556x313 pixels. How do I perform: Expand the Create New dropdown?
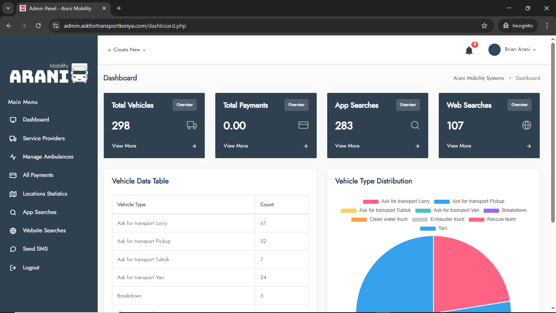(x=127, y=50)
